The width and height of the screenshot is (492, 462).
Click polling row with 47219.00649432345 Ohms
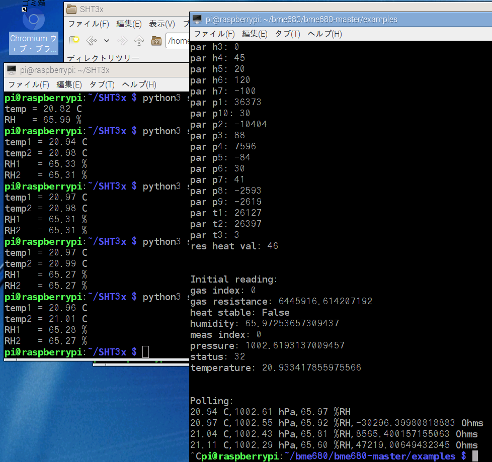click(334, 445)
